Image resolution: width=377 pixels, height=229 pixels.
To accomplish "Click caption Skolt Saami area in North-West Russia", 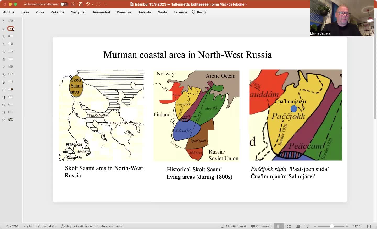I will 104,172.
